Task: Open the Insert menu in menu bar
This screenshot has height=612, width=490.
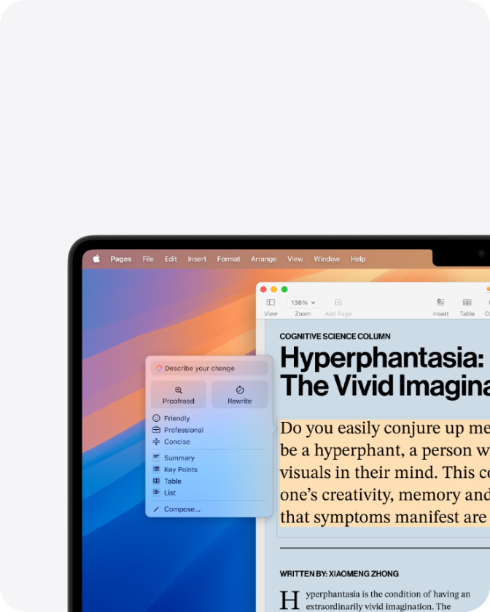Action: pyautogui.click(x=197, y=259)
